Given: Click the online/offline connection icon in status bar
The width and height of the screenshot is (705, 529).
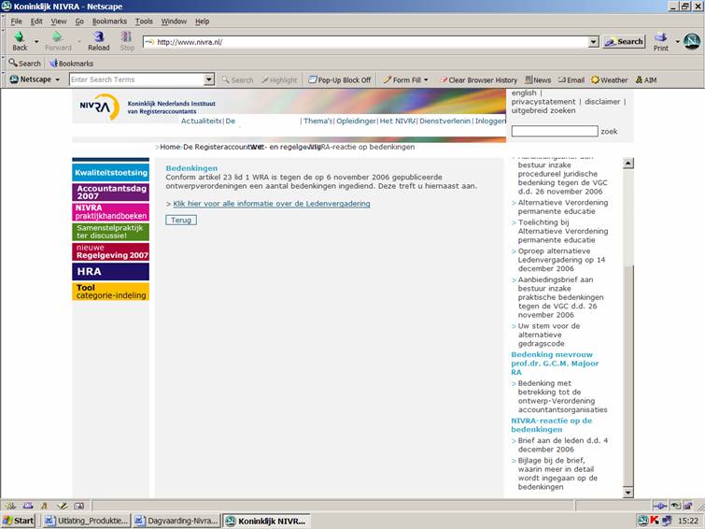Looking at the screenshot, I should point(659,506).
